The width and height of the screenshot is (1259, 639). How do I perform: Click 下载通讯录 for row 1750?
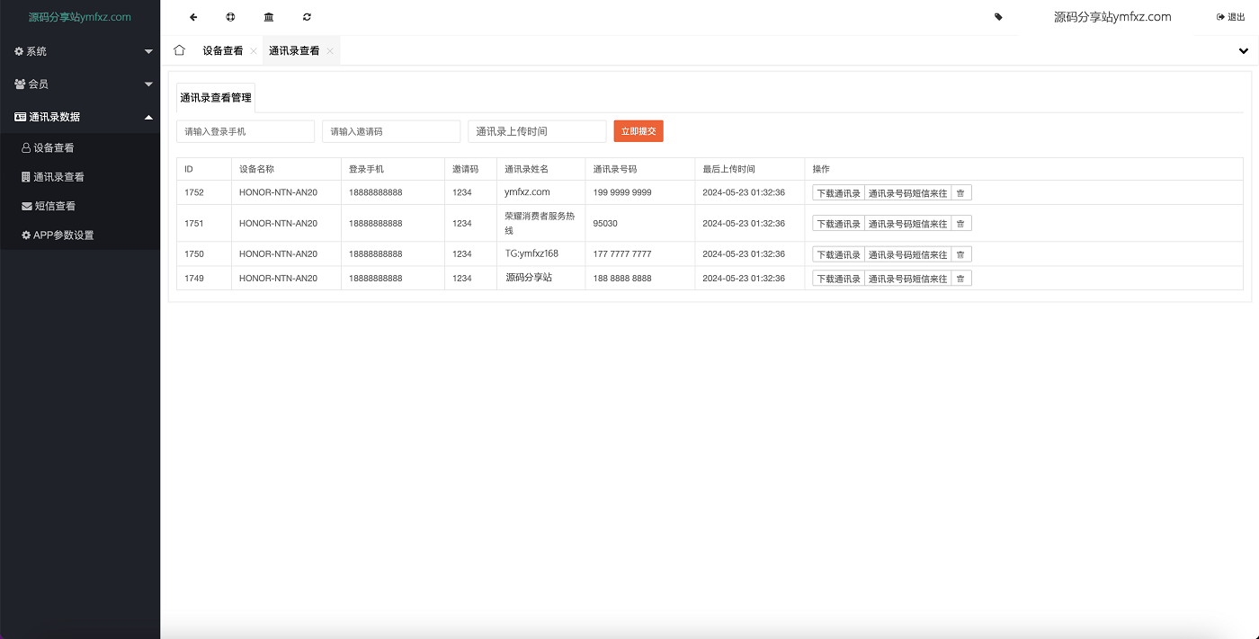838,254
